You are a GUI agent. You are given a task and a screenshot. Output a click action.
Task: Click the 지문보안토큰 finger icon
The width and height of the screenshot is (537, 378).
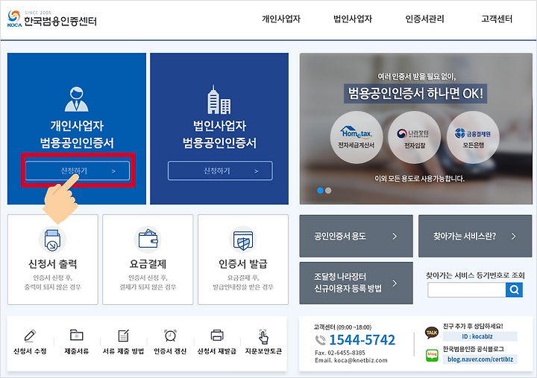263,336
